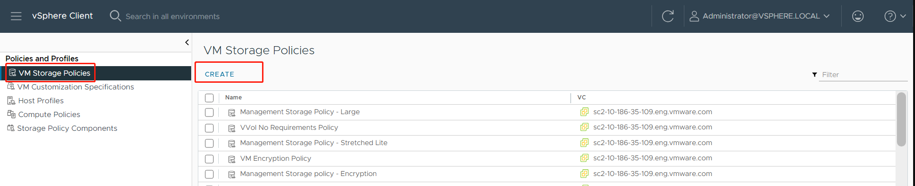This screenshot has height=186, width=915.
Task: Focus the Filter input field
Action: tap(863, 75)
